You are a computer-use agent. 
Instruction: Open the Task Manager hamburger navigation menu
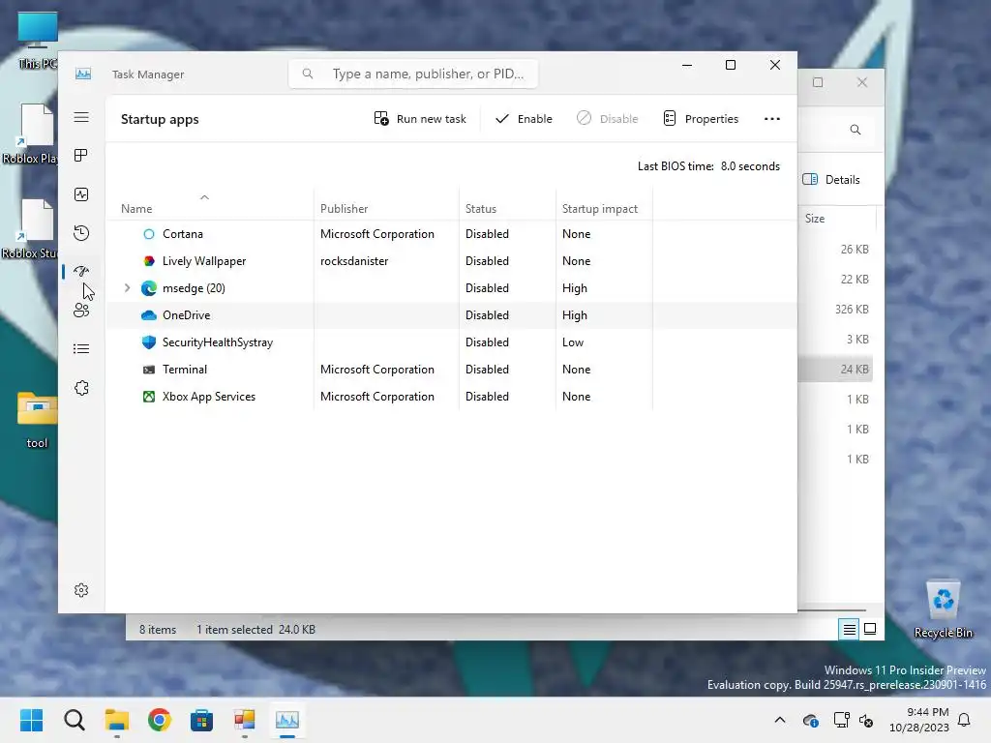81,117
